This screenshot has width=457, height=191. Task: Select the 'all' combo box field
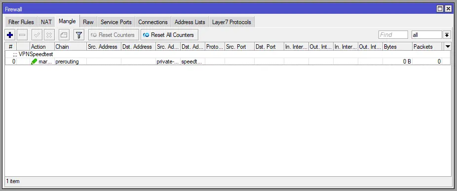427,35
